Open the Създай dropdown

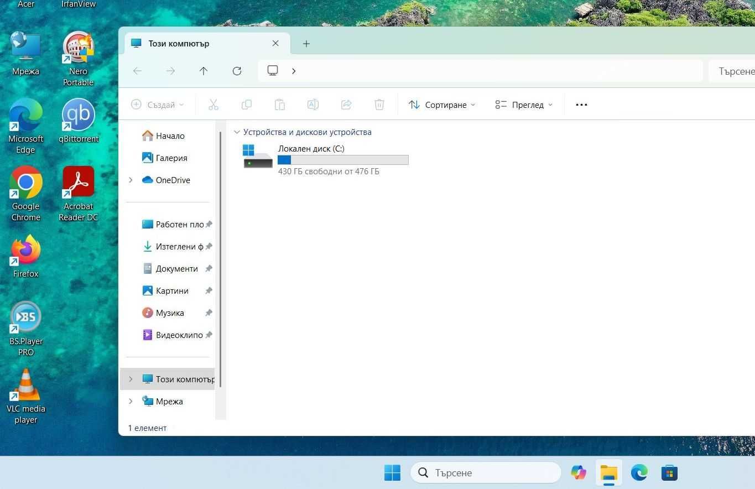click(157, 105)
